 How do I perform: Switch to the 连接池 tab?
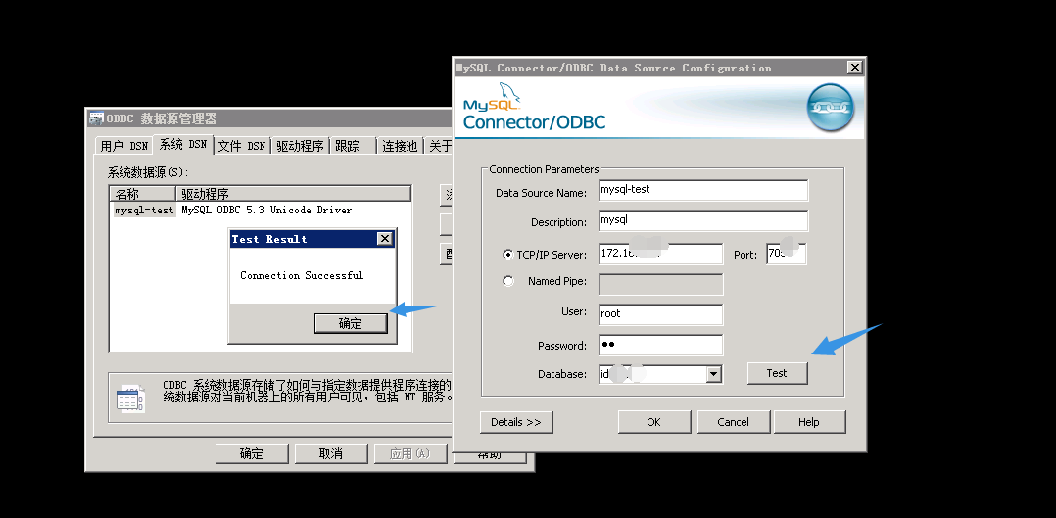pyautogui.click(x=400, y=146)
